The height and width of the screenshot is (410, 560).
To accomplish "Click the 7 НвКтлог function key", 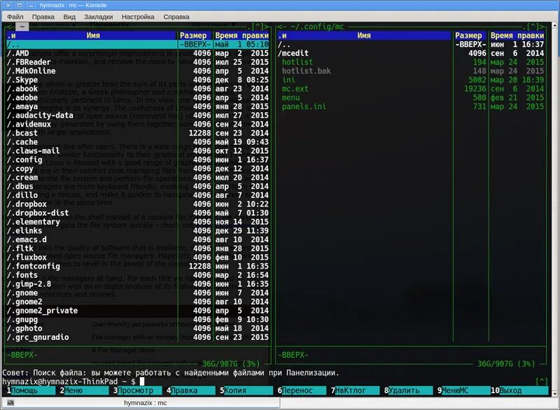I will click(355, 390).
